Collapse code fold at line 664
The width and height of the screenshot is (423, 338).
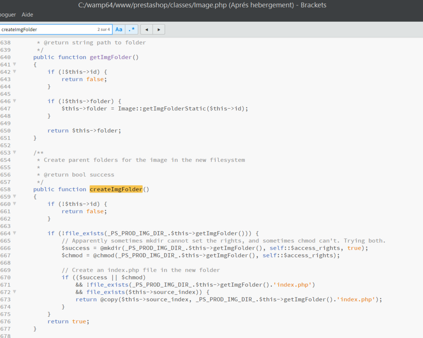(x=14, y=233)
